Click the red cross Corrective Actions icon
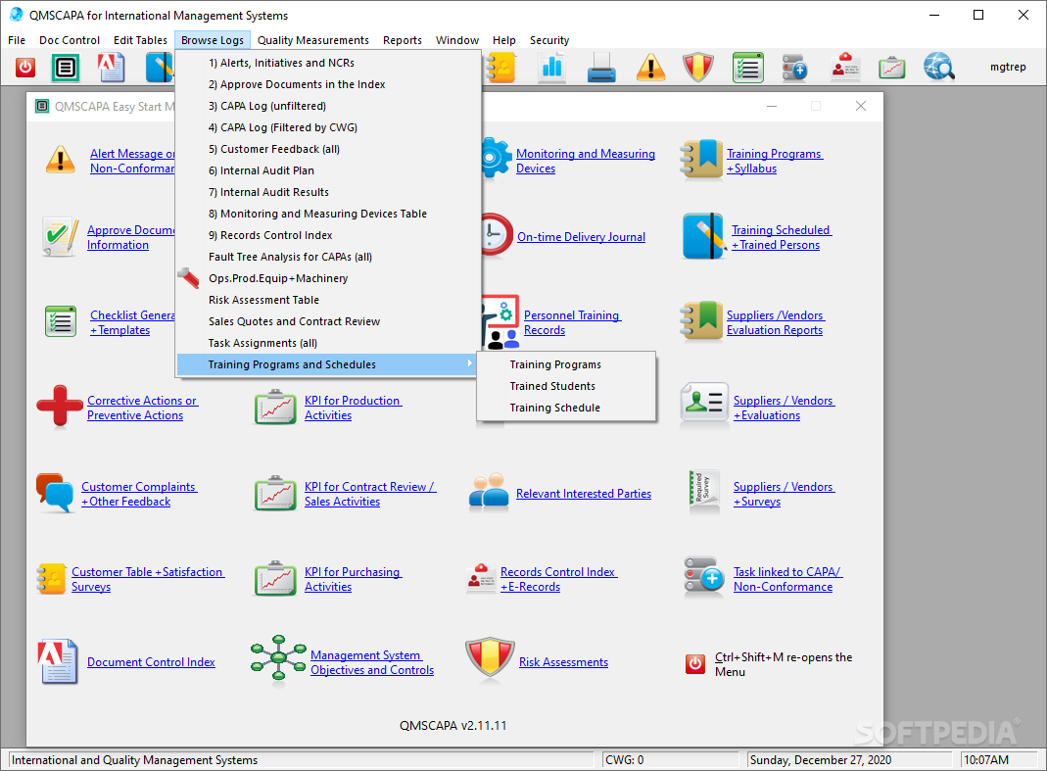Screen dimensions: 1047x771 point(60,406)
